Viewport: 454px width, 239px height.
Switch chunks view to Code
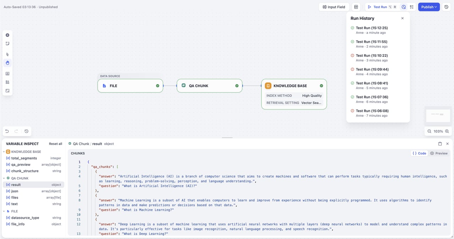tap(419, 153)
